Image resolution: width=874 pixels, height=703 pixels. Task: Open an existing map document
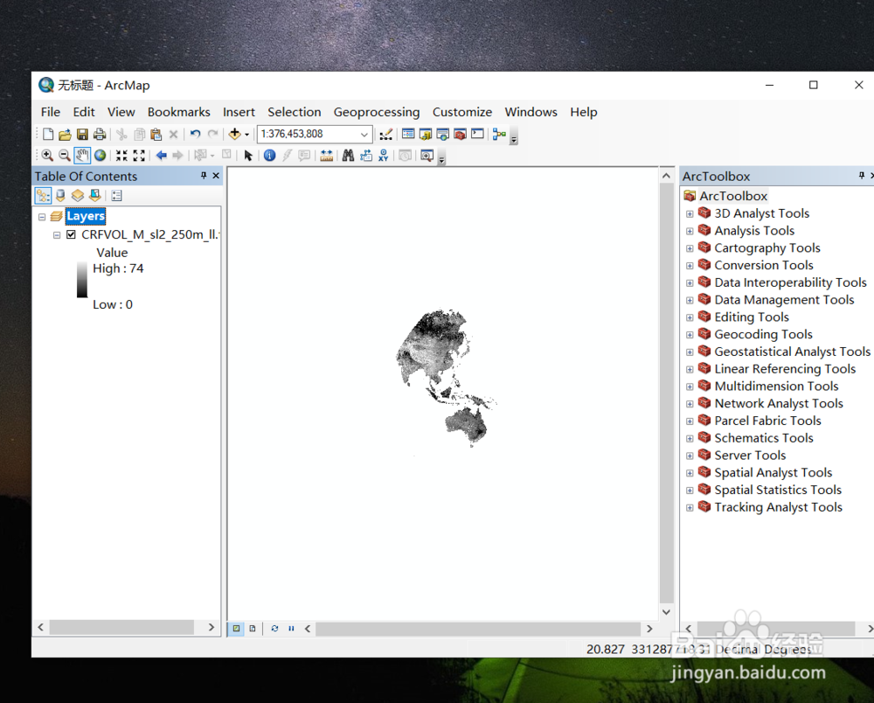tap(65, 135)
